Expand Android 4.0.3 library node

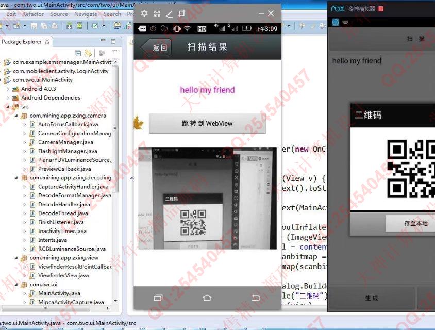[x=8, y=89]
